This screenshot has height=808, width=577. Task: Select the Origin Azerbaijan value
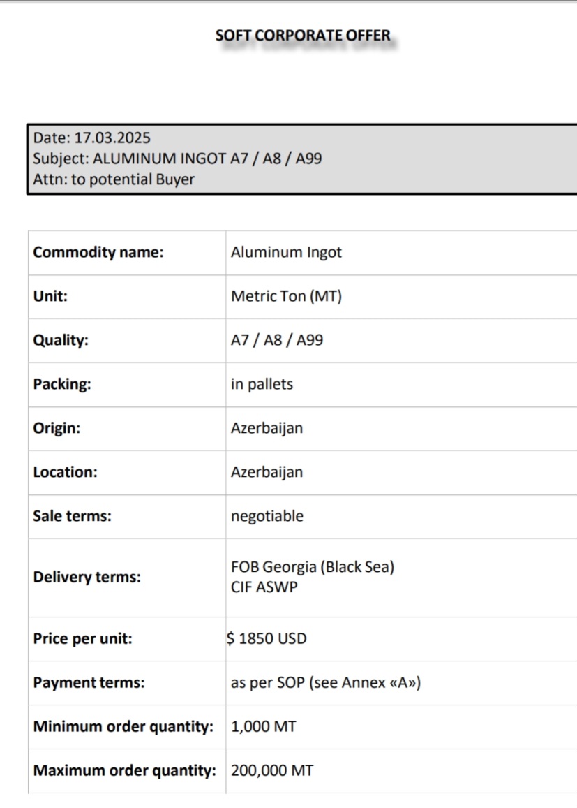(x=267, y=428)
